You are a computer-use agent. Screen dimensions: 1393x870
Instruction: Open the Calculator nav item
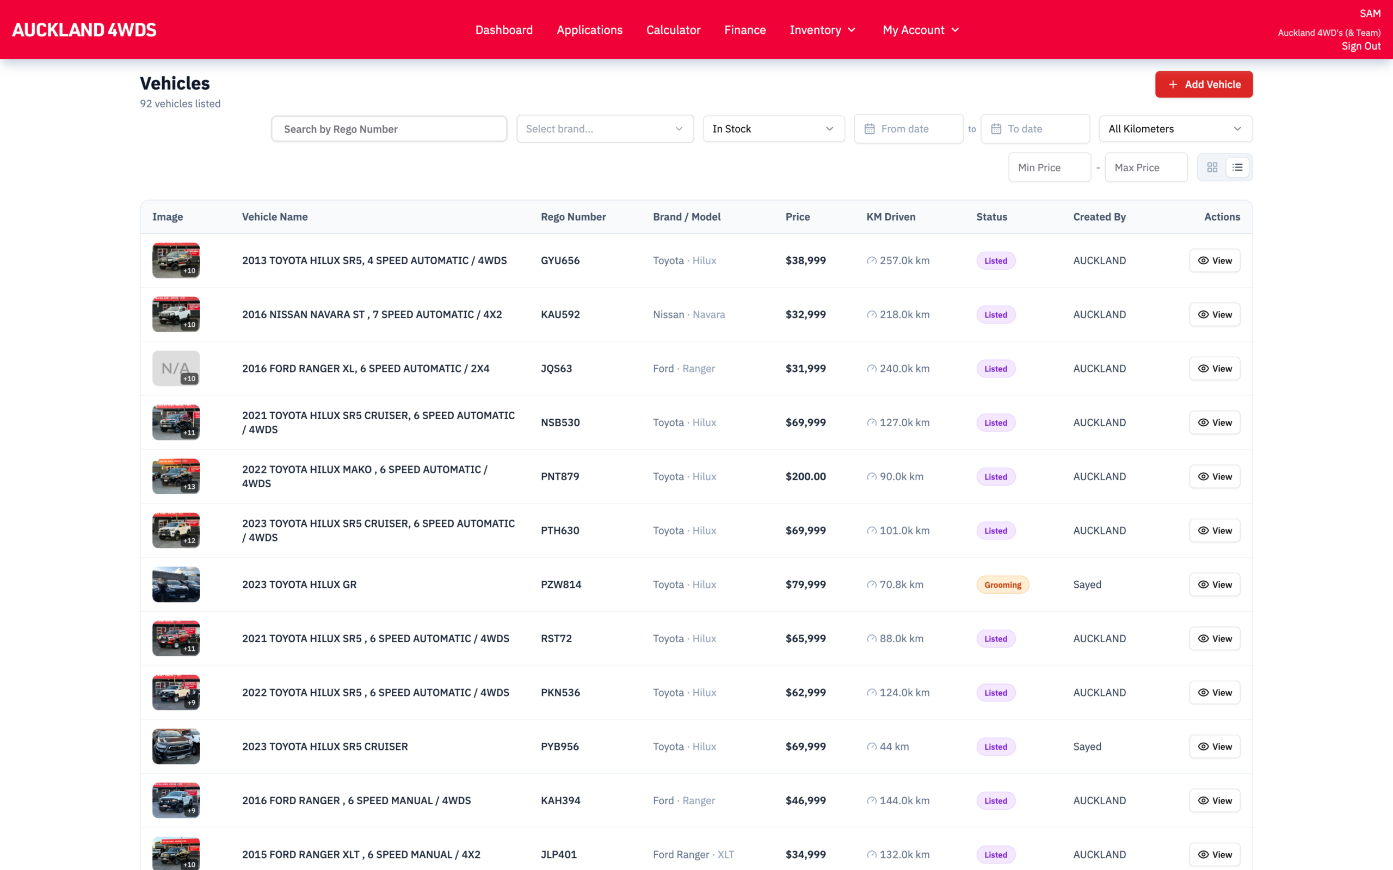(673, 30)
